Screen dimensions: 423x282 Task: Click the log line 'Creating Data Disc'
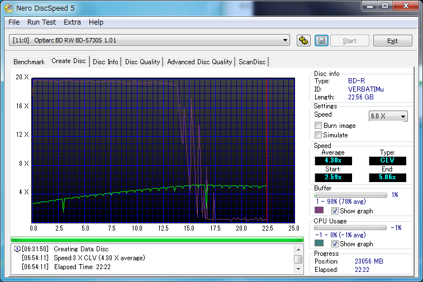click(x=81, y=249)
